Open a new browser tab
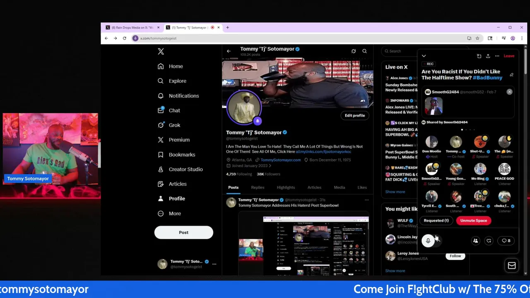Image resolution: width=530 pixels, height=298 pixels. (227, 28)
